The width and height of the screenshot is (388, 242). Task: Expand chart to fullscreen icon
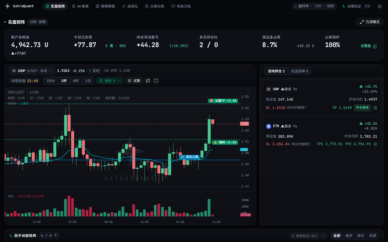(x=156, y=81)
